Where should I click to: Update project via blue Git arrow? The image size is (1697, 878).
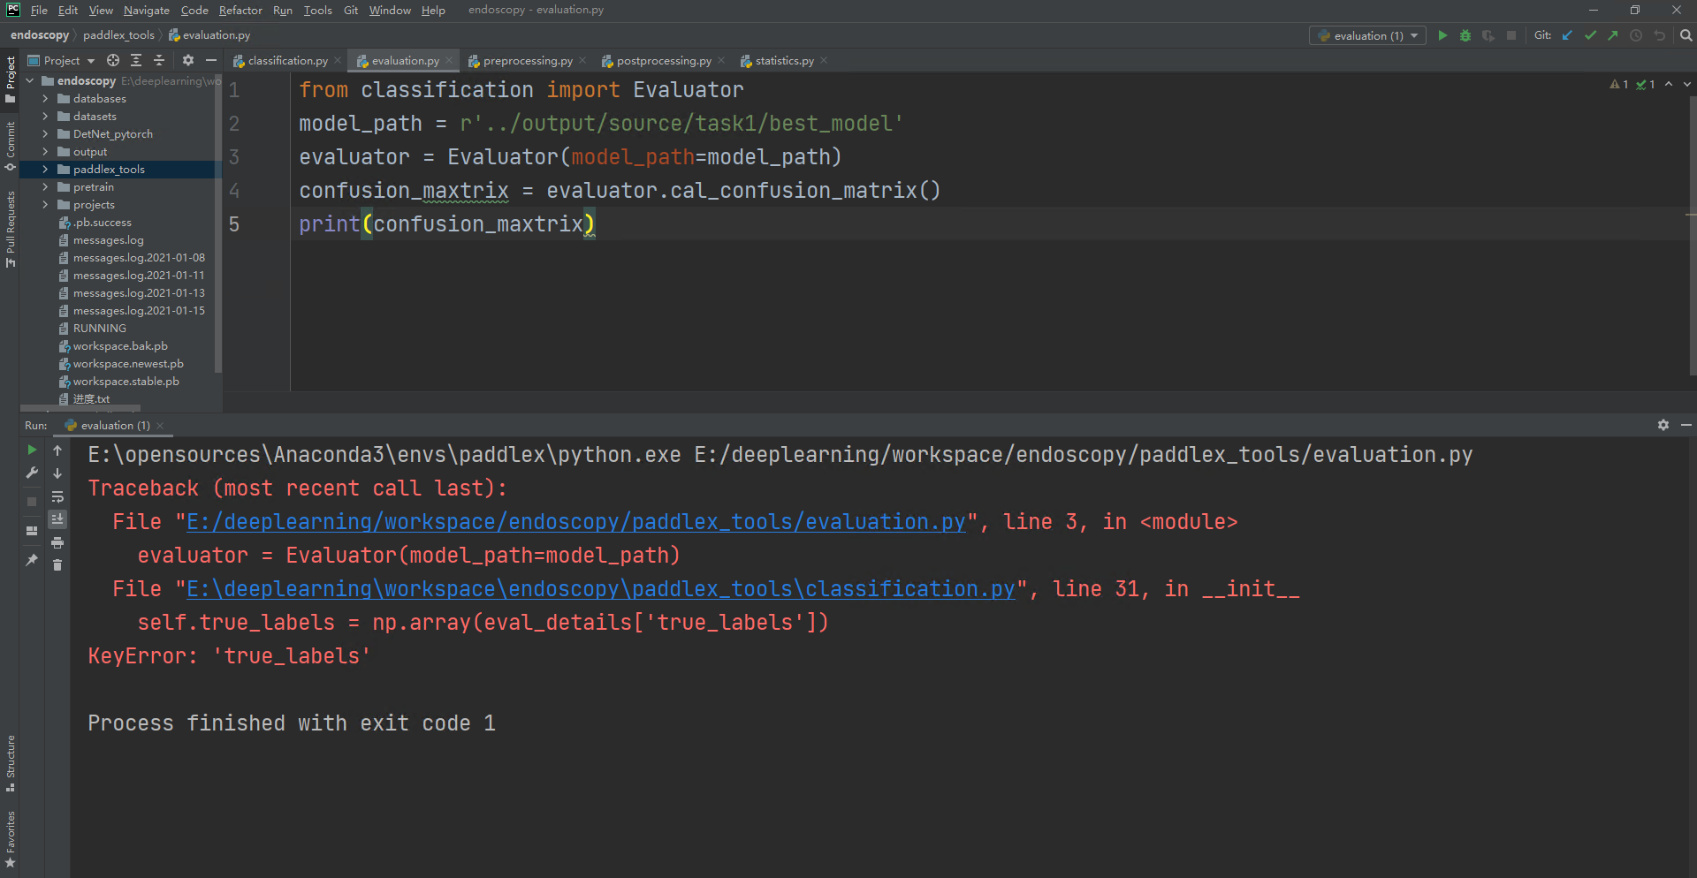pyautogui.click(x=1567, y=35)
